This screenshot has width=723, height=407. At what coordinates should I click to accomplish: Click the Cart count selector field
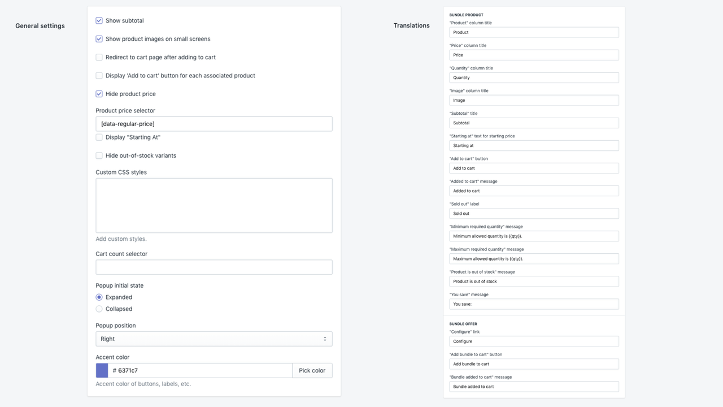coord(214,267)
